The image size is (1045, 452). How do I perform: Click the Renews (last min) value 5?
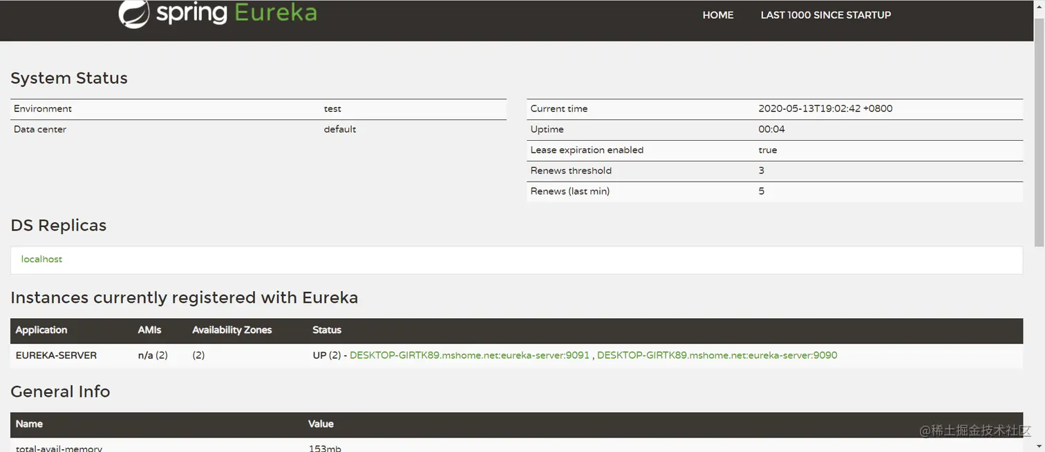[761, 192]
